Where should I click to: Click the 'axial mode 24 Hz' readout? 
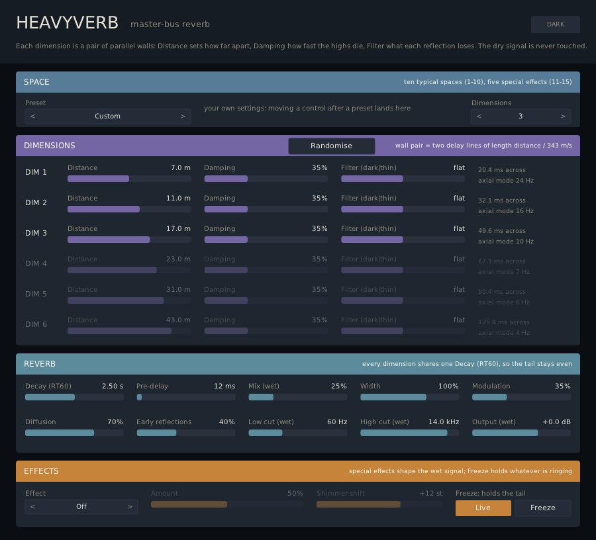click(x=506, y=181)
